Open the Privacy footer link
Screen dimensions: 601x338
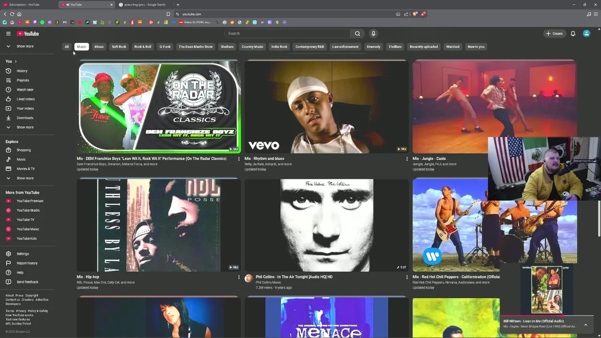(x=21, y=311)
